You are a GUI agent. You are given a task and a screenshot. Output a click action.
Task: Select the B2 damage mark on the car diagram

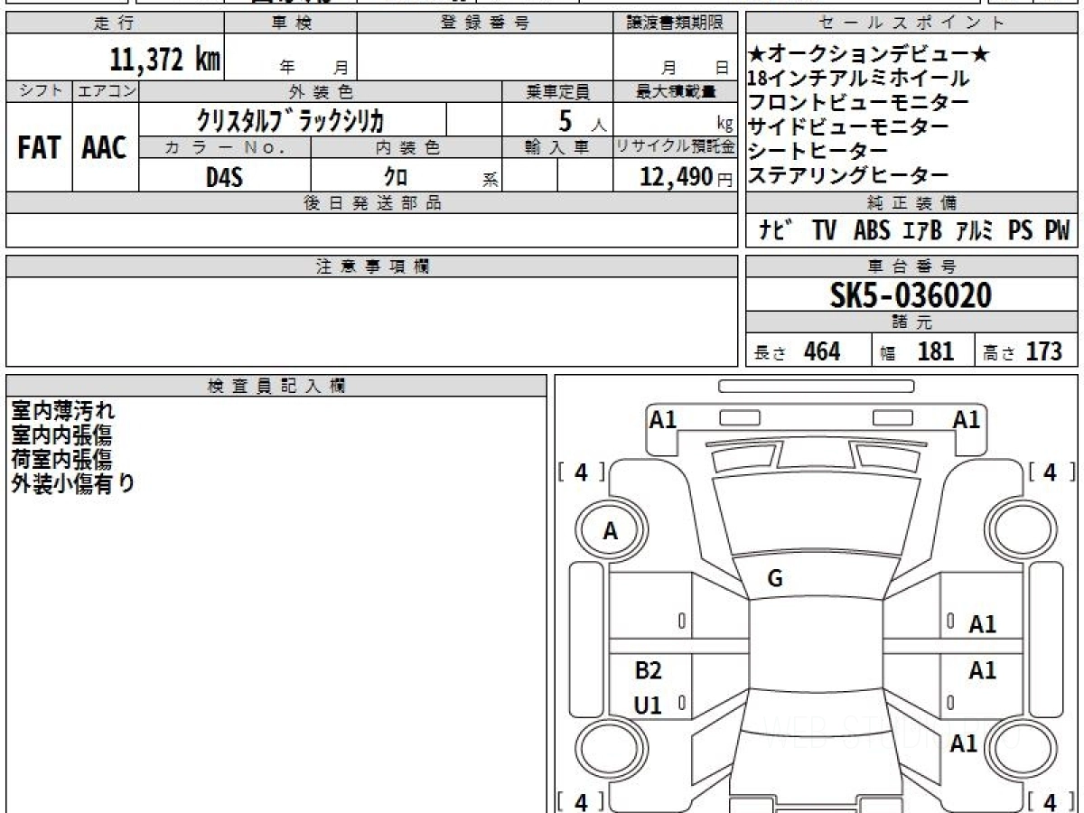[x=648, y=670]
